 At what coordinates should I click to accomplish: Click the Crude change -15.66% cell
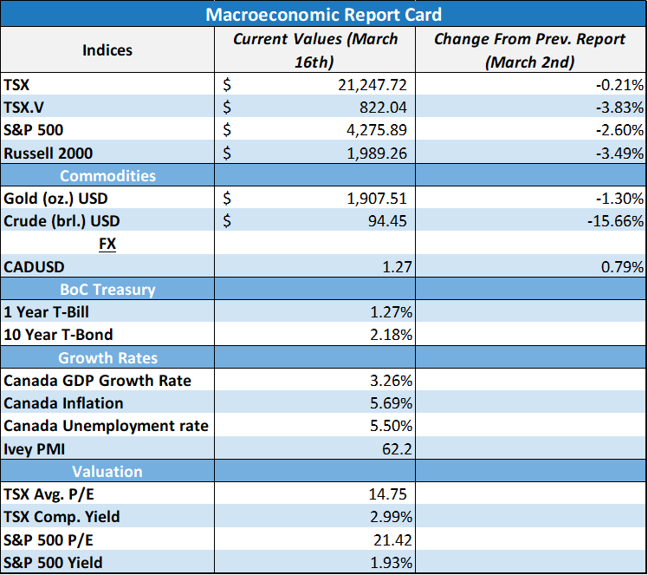pyautogui.click(x=531, y=221)
